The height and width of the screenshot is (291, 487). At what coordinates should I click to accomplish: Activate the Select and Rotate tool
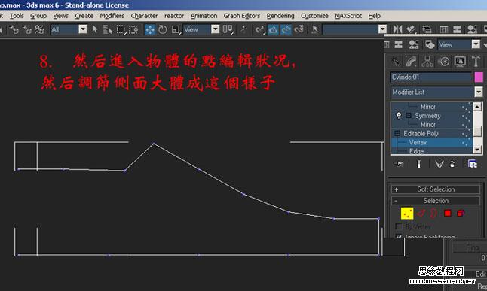162,30
